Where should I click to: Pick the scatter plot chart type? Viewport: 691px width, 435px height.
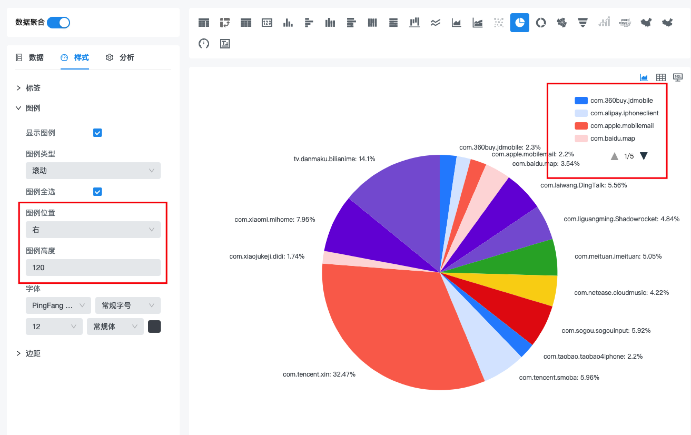(x=499, y=23)
